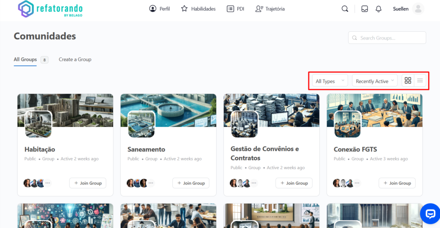Join Group for Conexão FGTS
Image resolution: width=440 pixels, height=228 pixels.
click(x=397, y=183)
